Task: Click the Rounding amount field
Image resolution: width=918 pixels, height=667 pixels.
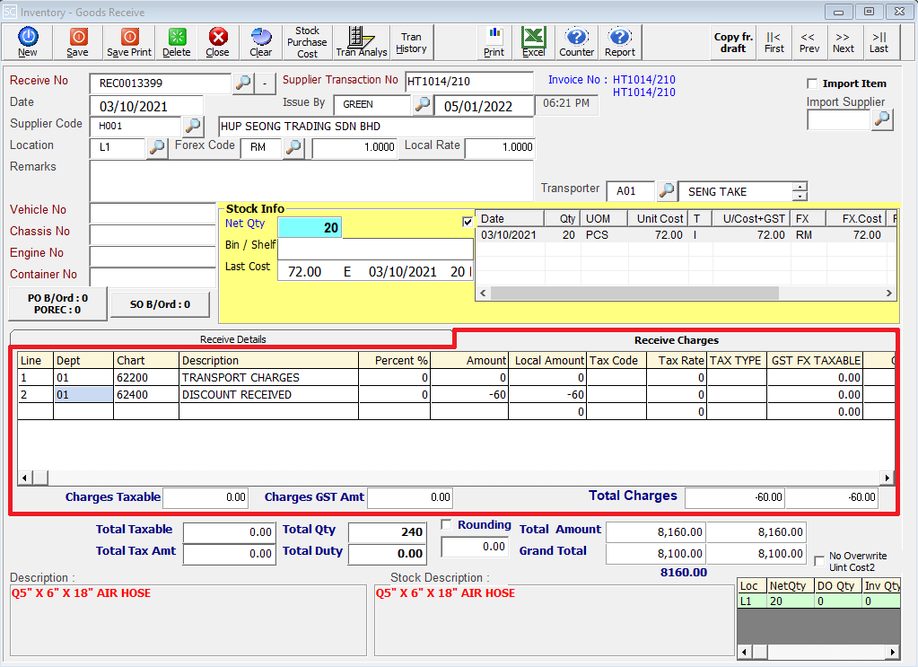Action: pos(475,547)
